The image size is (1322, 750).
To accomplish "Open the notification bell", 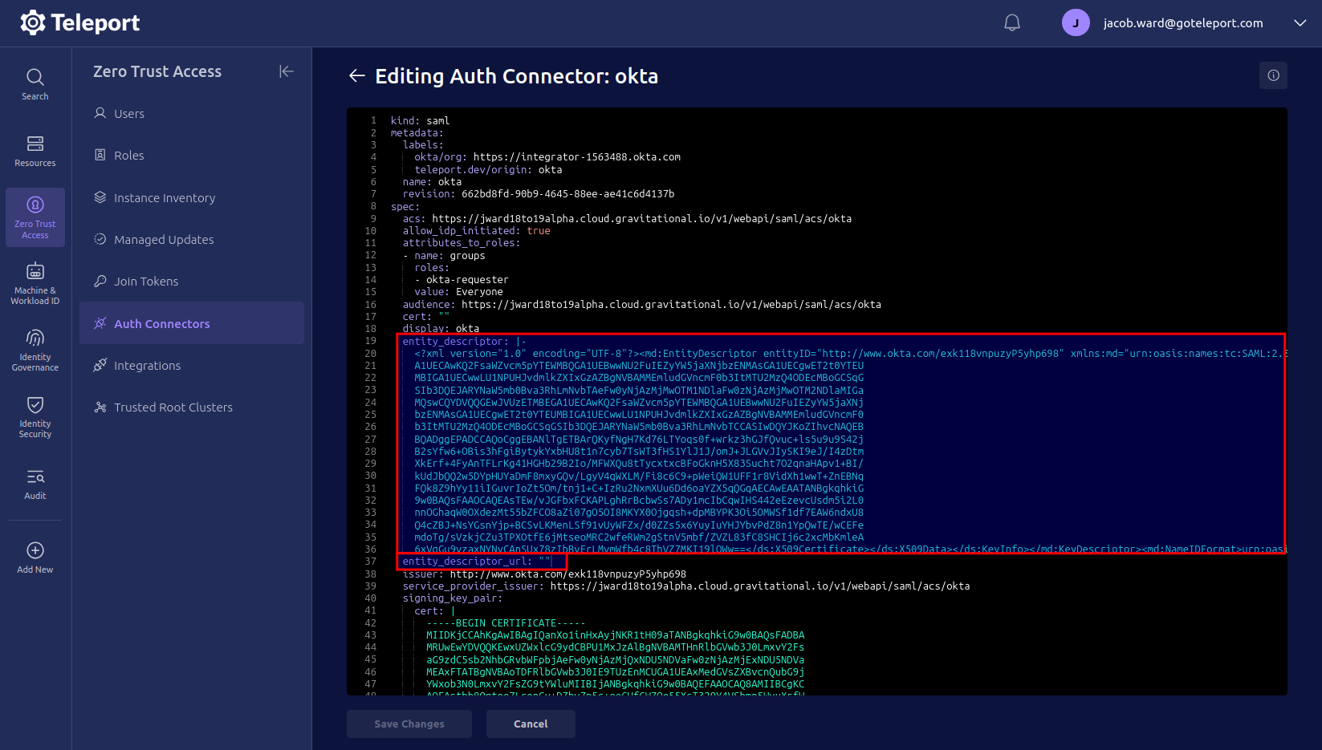I will coord(1011,22).
